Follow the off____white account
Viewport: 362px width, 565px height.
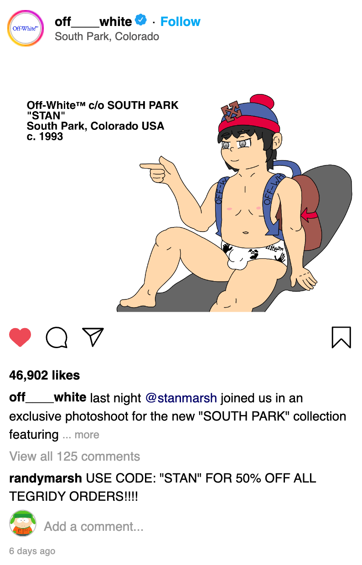[x=180, y=21]
